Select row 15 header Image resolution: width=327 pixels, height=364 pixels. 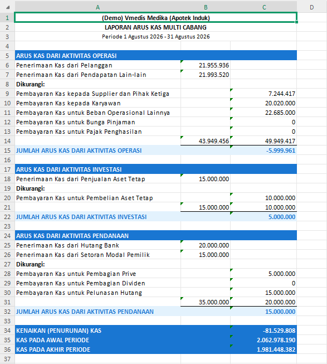pos(7,151)
